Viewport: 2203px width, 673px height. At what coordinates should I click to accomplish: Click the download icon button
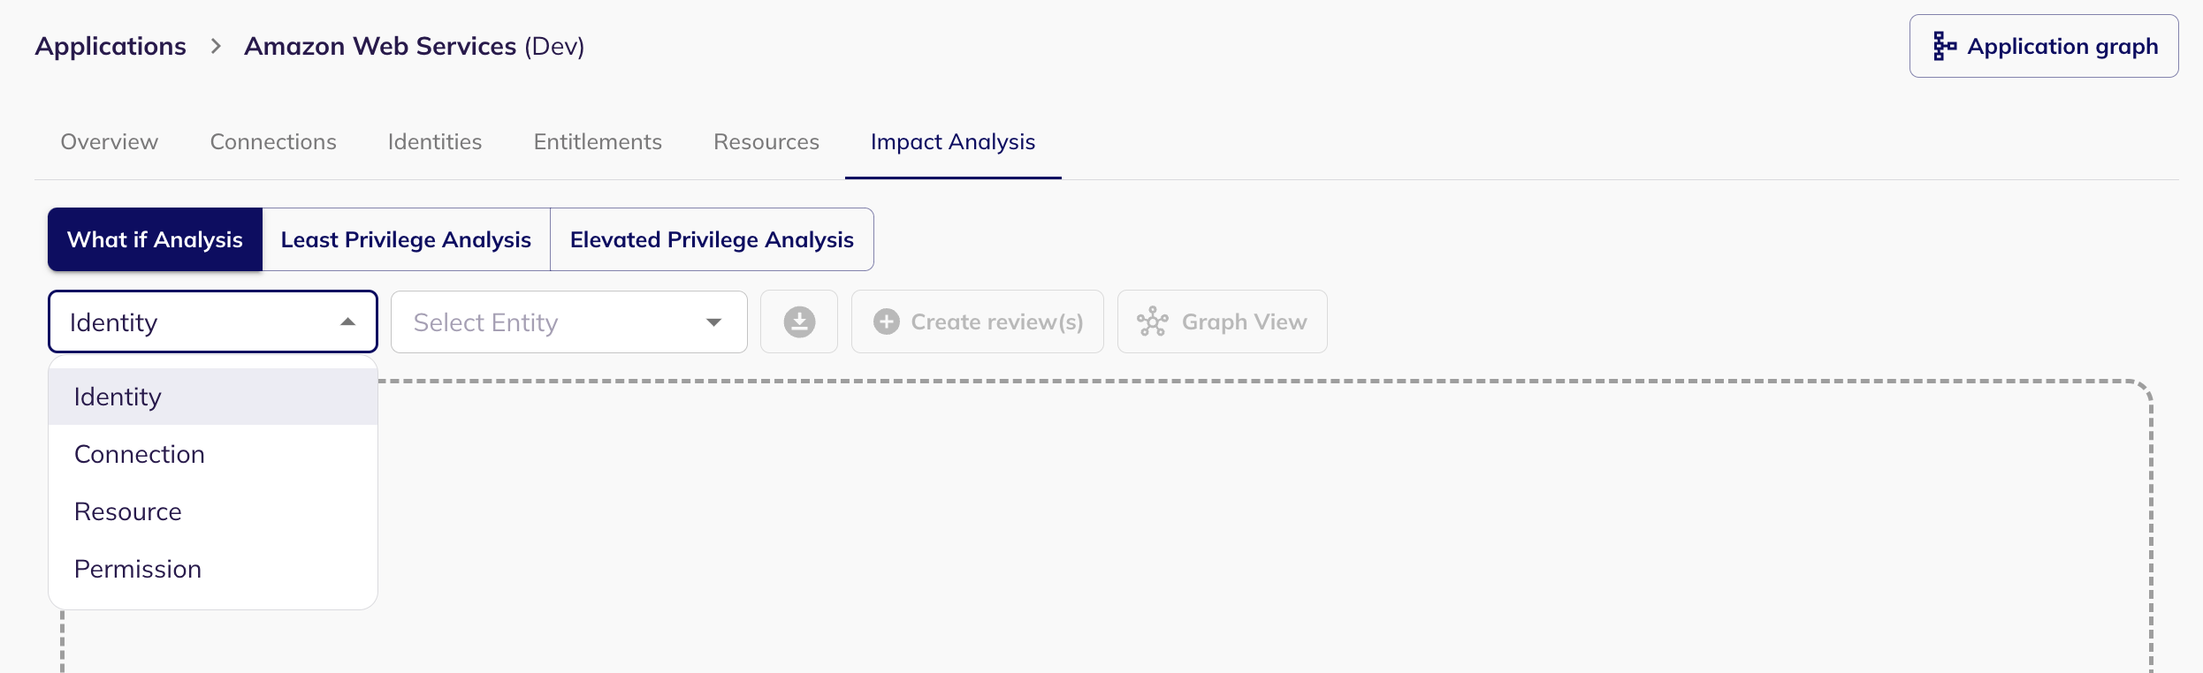[799, 322]
